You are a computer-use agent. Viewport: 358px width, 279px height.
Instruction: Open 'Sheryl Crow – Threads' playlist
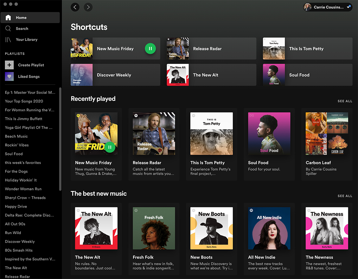25,198
